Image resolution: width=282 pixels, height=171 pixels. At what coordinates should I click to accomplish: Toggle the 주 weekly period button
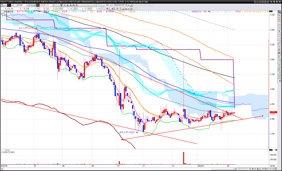tap(65, 5)
